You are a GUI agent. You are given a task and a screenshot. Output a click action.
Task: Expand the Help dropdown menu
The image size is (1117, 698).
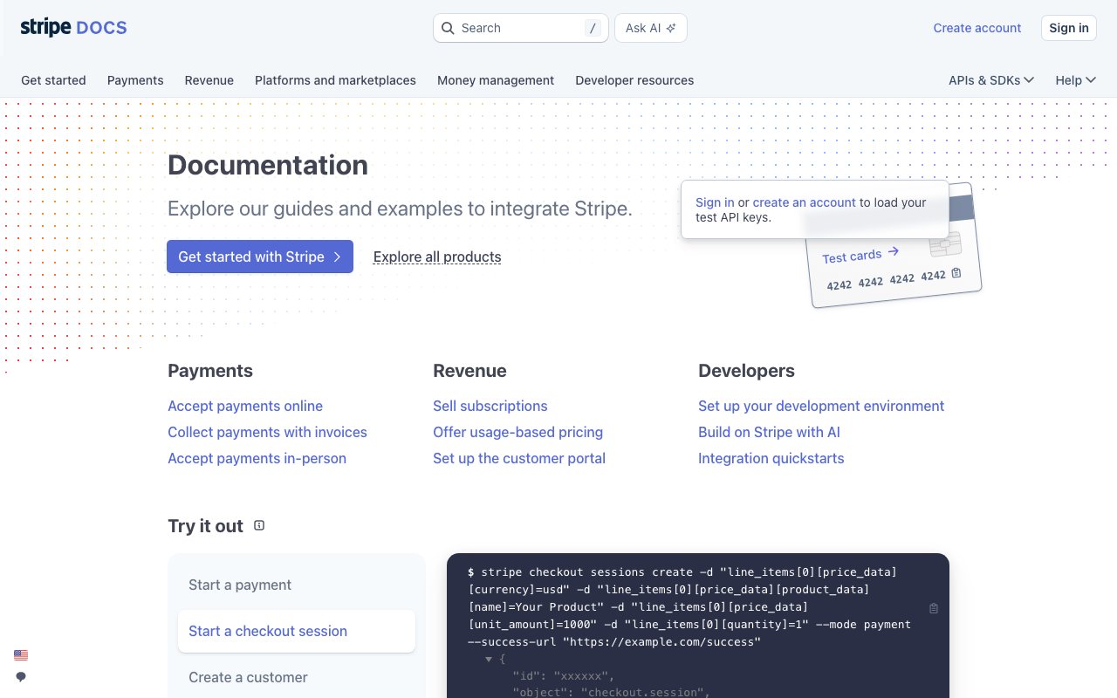(1074, 80)
